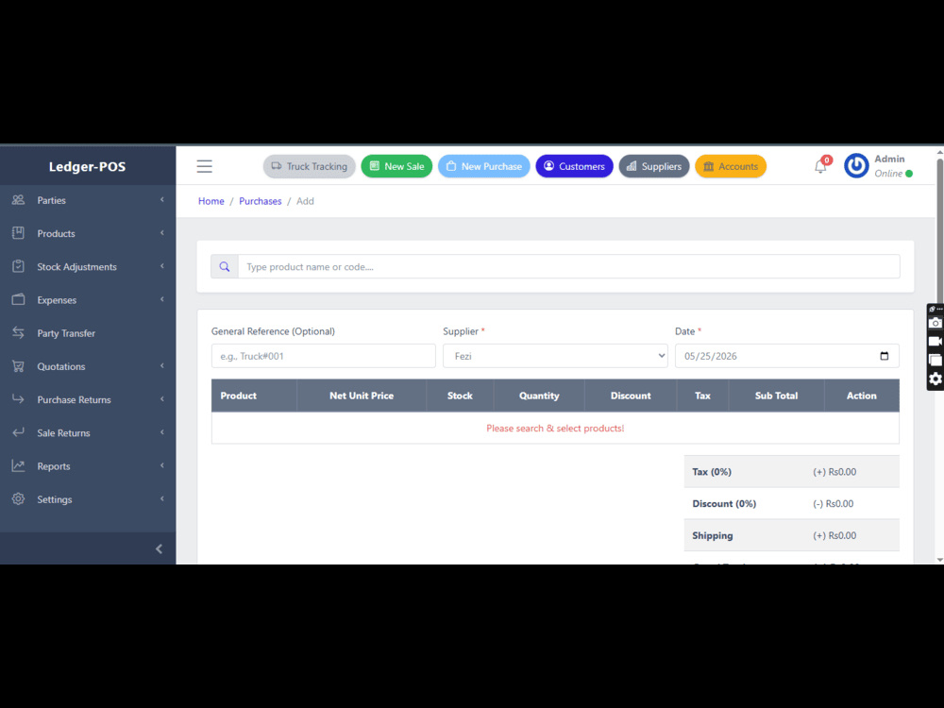Click the Ledger-POS brand title
Viewport: 944px width, 708px height.
click(87, 167)
